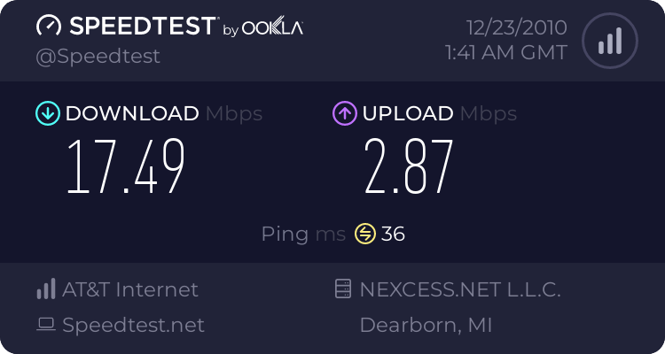
Task: Click the server icon beside NEXCESS.NET
Action: click(x=342, y=289)
